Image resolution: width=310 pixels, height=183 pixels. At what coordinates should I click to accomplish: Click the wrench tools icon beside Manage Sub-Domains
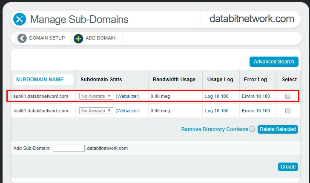[20, 19]
